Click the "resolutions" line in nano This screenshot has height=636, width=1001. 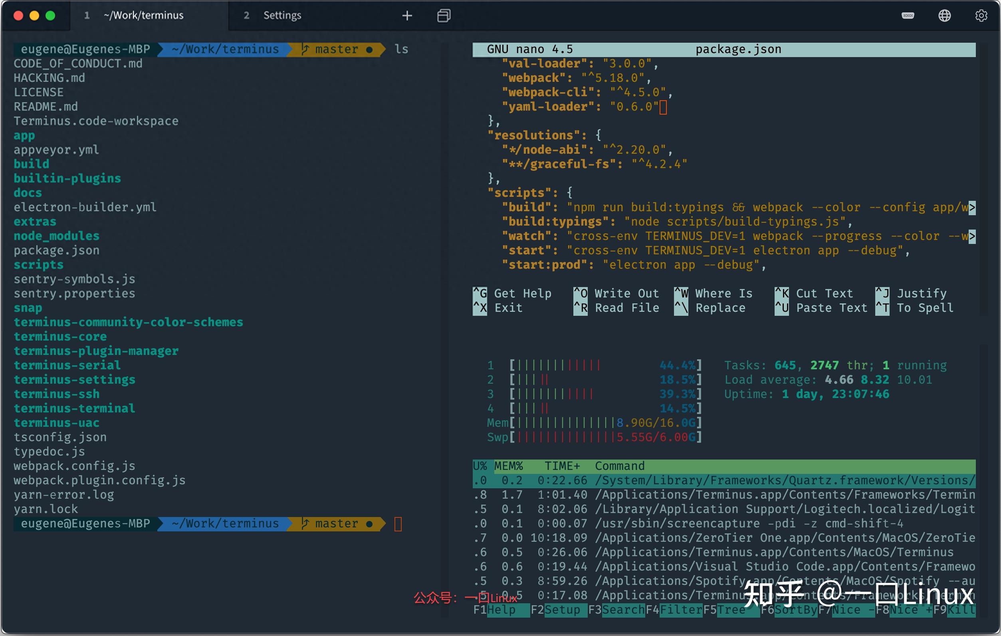coord(544,135)
